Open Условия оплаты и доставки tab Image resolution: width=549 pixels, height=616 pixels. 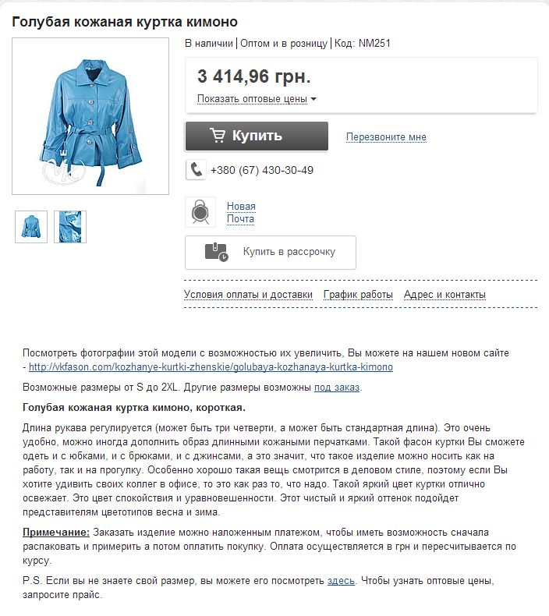(x=248, y=295)
